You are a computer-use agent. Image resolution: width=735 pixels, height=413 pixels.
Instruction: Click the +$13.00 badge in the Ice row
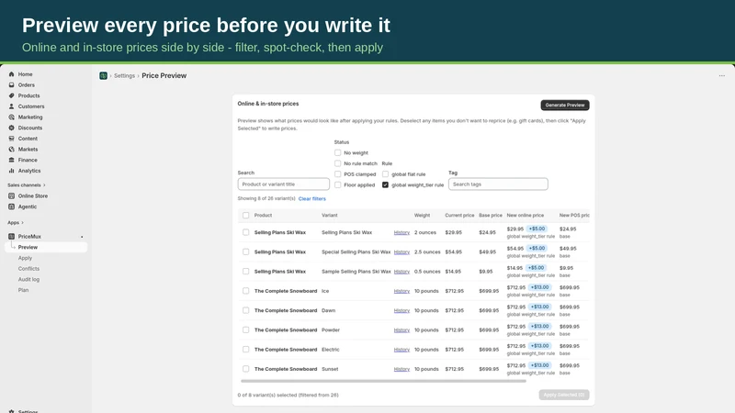539,287
